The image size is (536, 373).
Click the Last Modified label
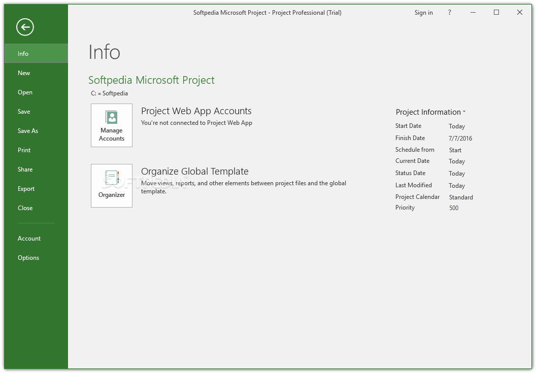413,185
